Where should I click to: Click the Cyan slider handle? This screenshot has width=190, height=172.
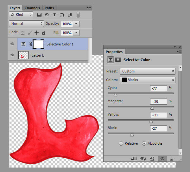(115, 95)
